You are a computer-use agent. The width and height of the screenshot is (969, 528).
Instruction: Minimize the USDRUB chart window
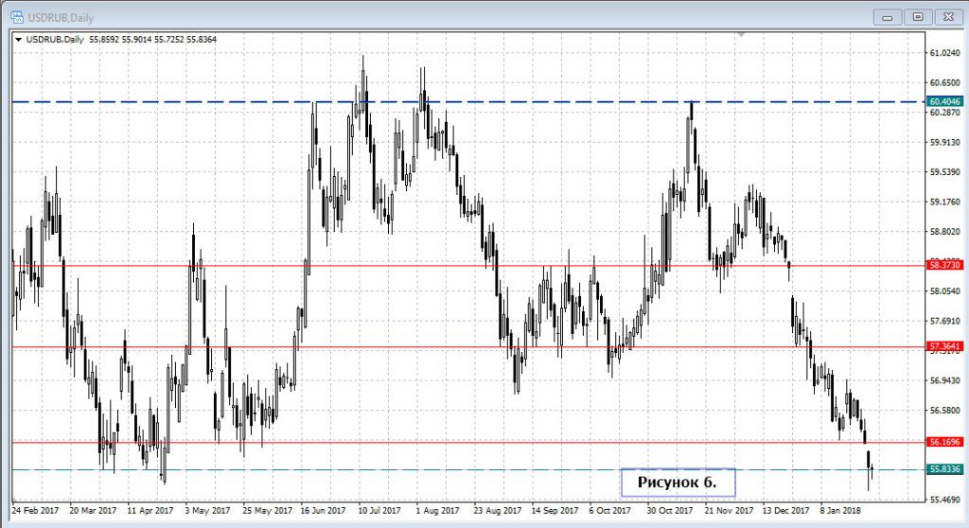point(887,16)
